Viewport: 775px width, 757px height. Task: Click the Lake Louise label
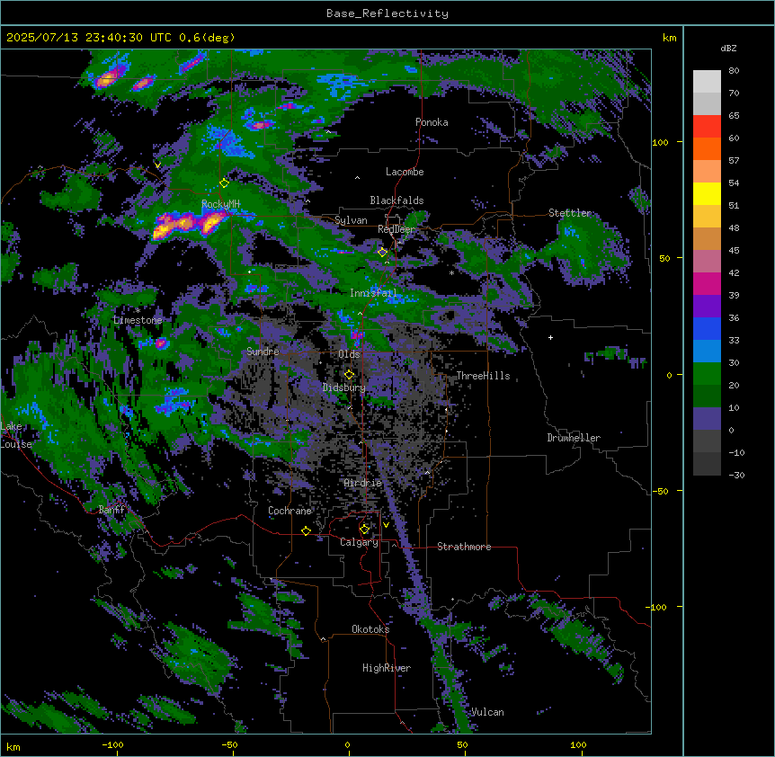(x=16, y=435)
